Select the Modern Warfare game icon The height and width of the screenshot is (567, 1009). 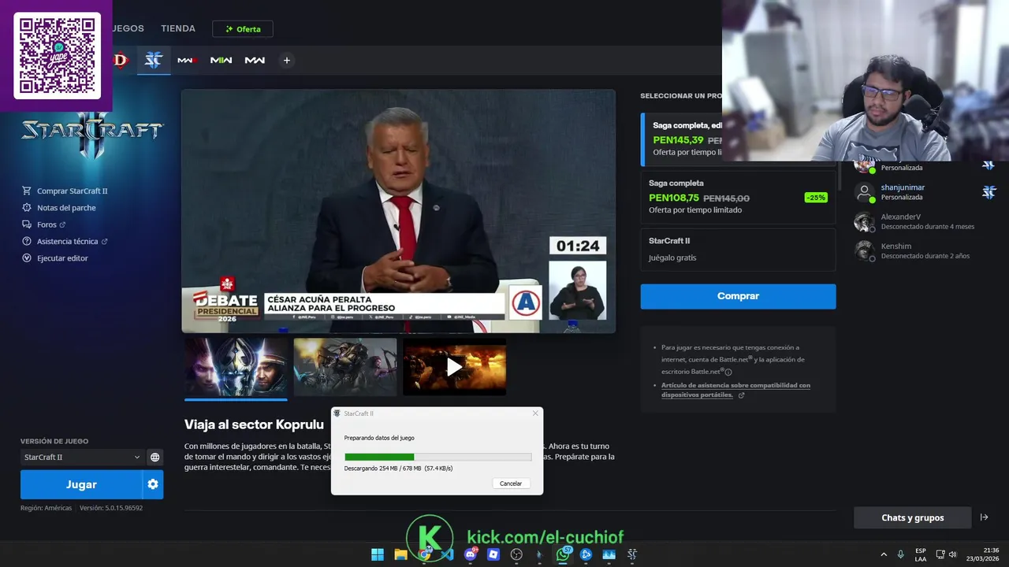(255, 61)
